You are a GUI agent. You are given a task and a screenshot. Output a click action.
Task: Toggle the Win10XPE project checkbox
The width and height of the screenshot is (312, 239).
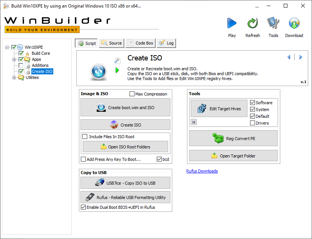click(14, 47)
